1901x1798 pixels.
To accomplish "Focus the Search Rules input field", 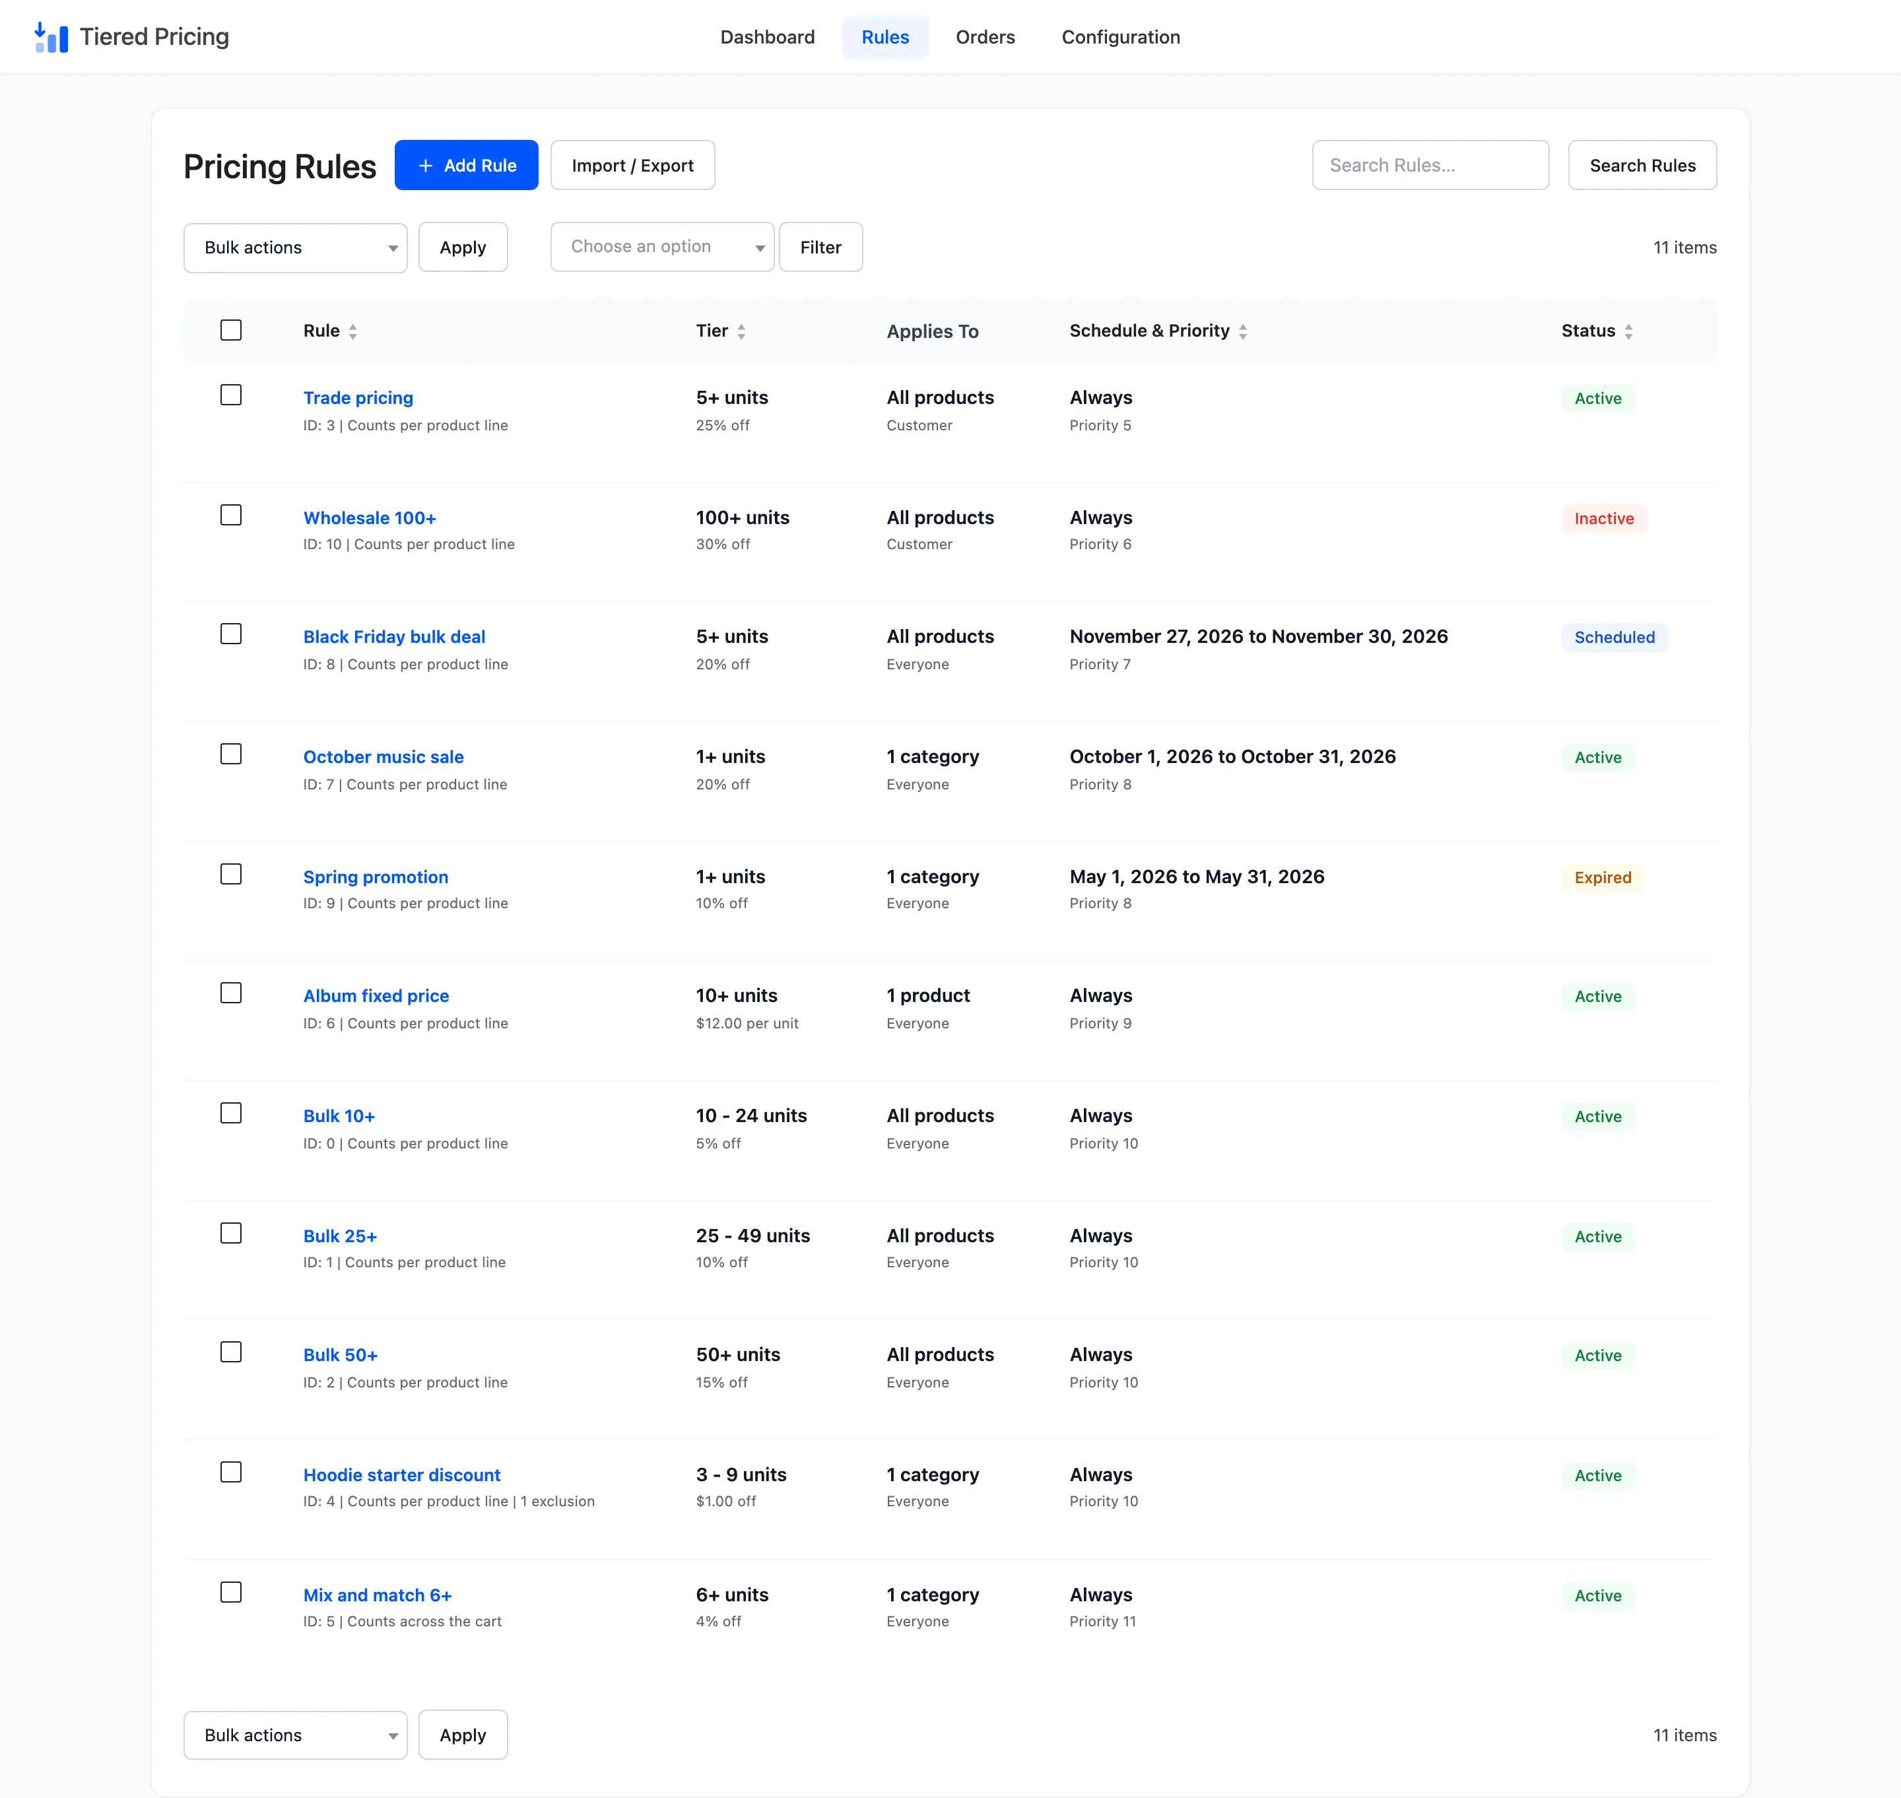I will pos(1430,166).
